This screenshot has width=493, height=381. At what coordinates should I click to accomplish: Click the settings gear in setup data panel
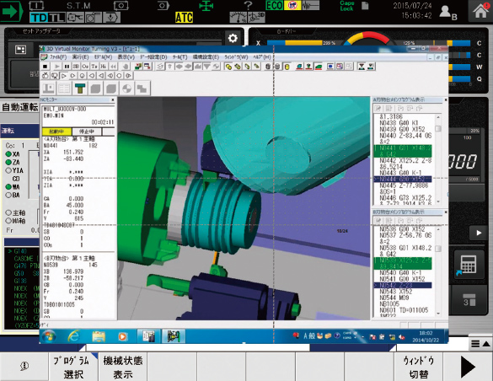(x=233, y=39)
